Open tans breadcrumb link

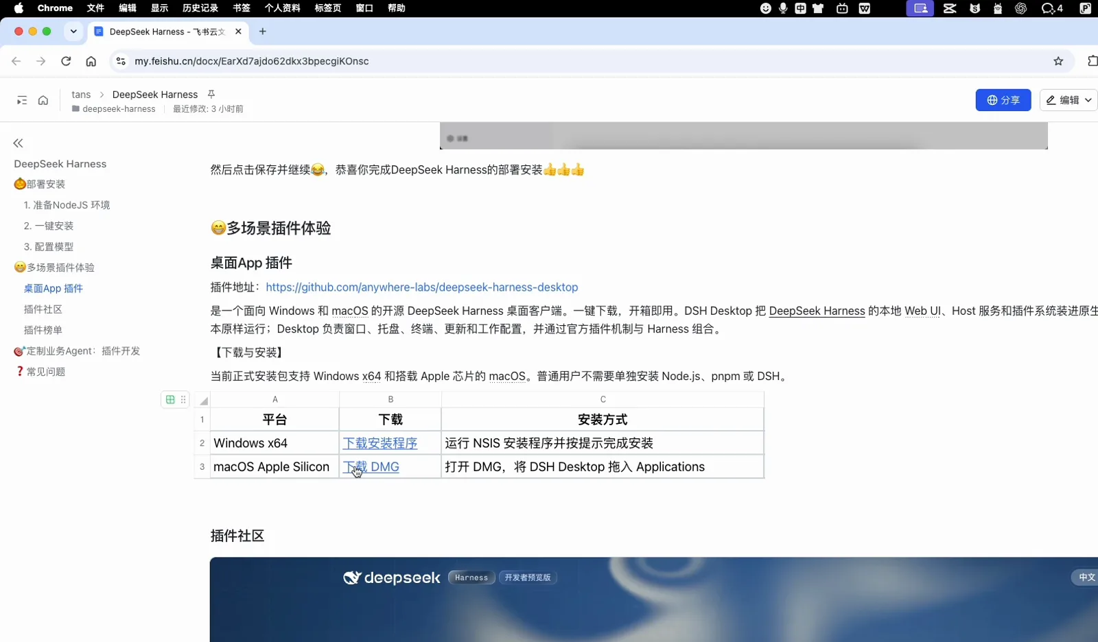(81, 95)
